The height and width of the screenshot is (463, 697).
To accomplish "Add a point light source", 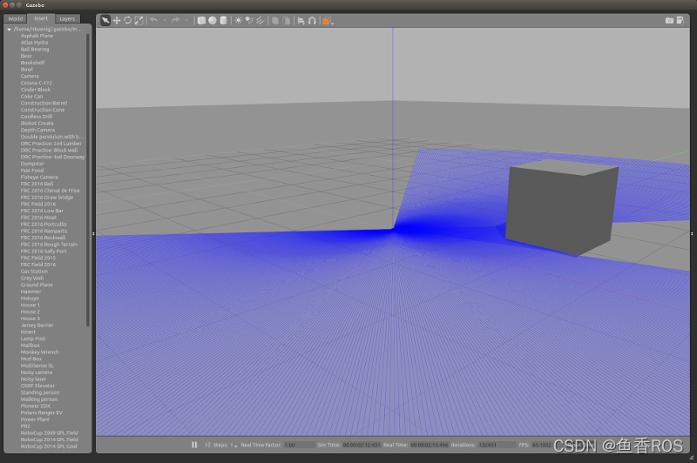I will tap(239, 20).
